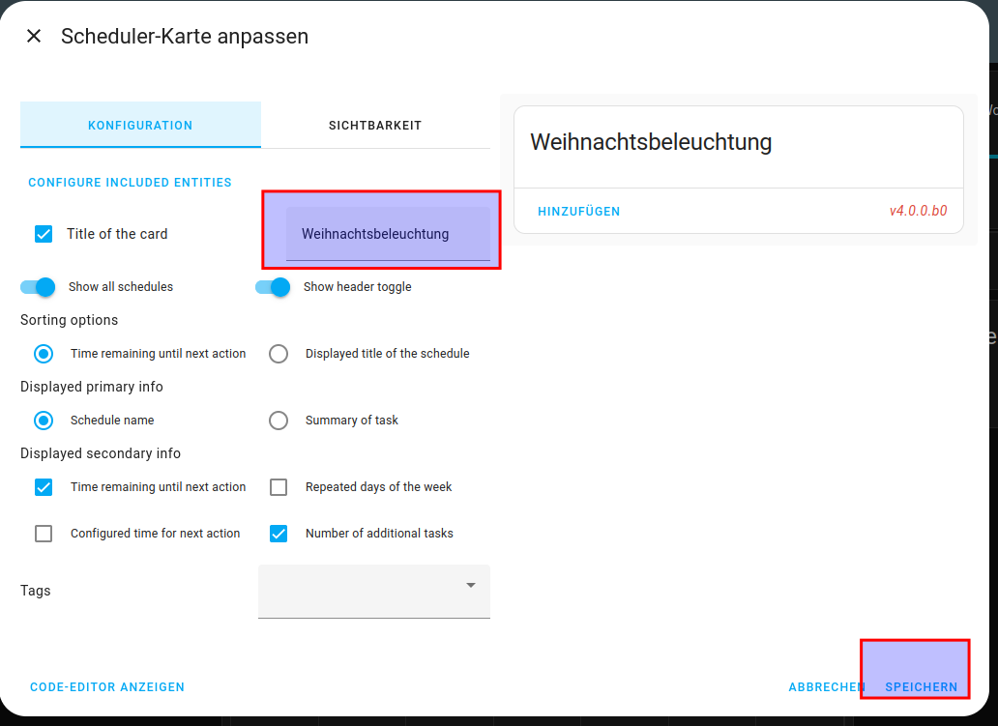This screenshot has height=726, width=998.
Task: Open Configure Included Entities
Action: tap(130, 183)
